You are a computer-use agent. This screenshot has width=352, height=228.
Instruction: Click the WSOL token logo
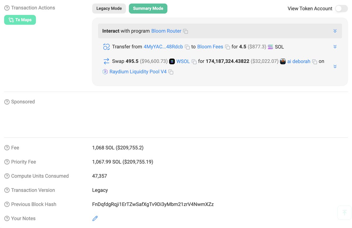tap(172, 61)
